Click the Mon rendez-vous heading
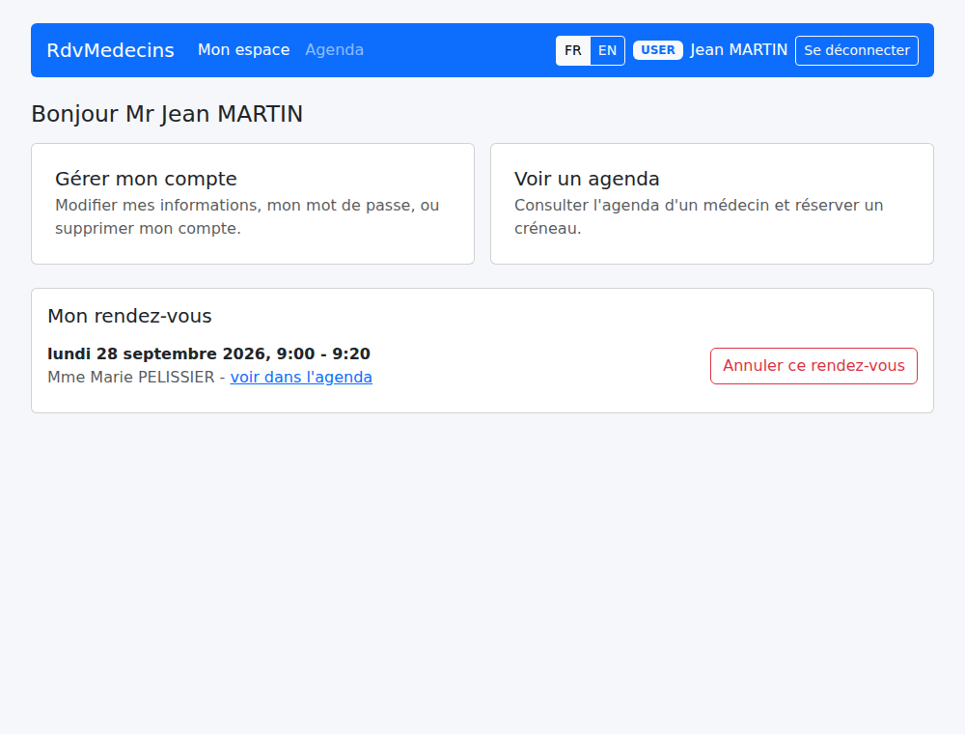 tap(129, 316)
